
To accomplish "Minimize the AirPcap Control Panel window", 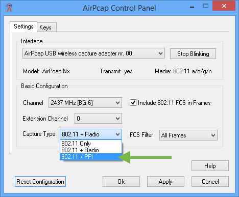I will 192,7.
